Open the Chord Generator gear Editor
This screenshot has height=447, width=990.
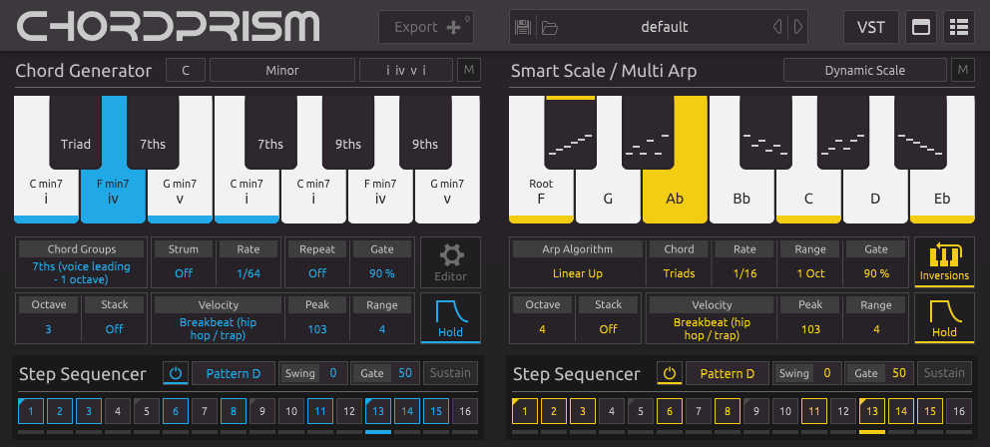point(448,261)
